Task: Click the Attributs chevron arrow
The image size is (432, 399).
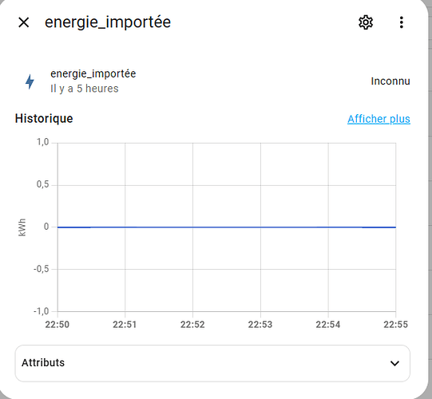Action: [x=394, y=363]
